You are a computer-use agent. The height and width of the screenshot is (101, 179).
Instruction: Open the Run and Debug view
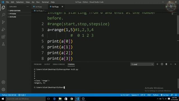pyautogui.click(x=3, y=29)
